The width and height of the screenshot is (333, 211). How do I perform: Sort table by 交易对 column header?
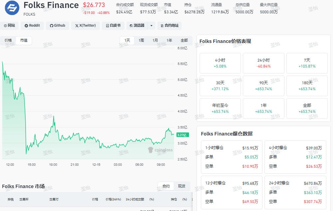coord(54,199)
